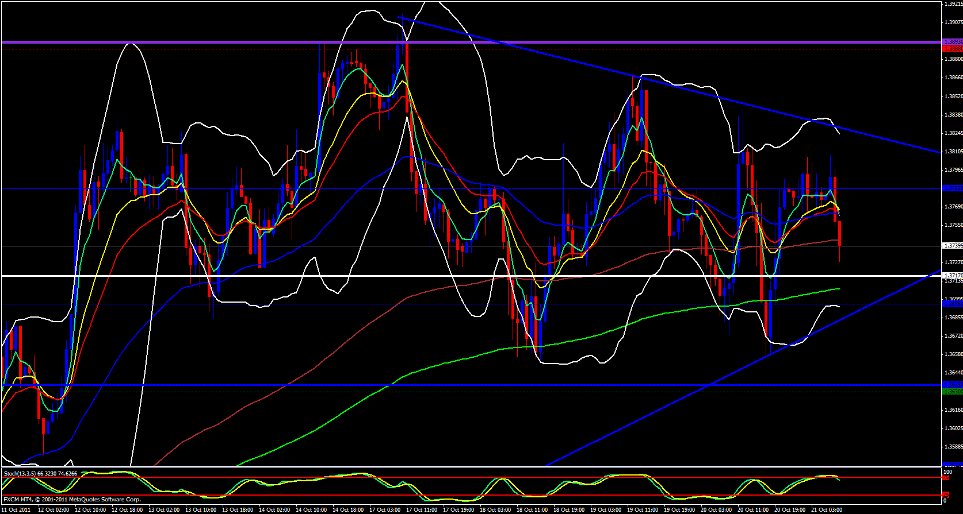Click the 1.39075 price scale value
Image resolution: width=963 pixels, height=514 pixels.
pos(952,22)
